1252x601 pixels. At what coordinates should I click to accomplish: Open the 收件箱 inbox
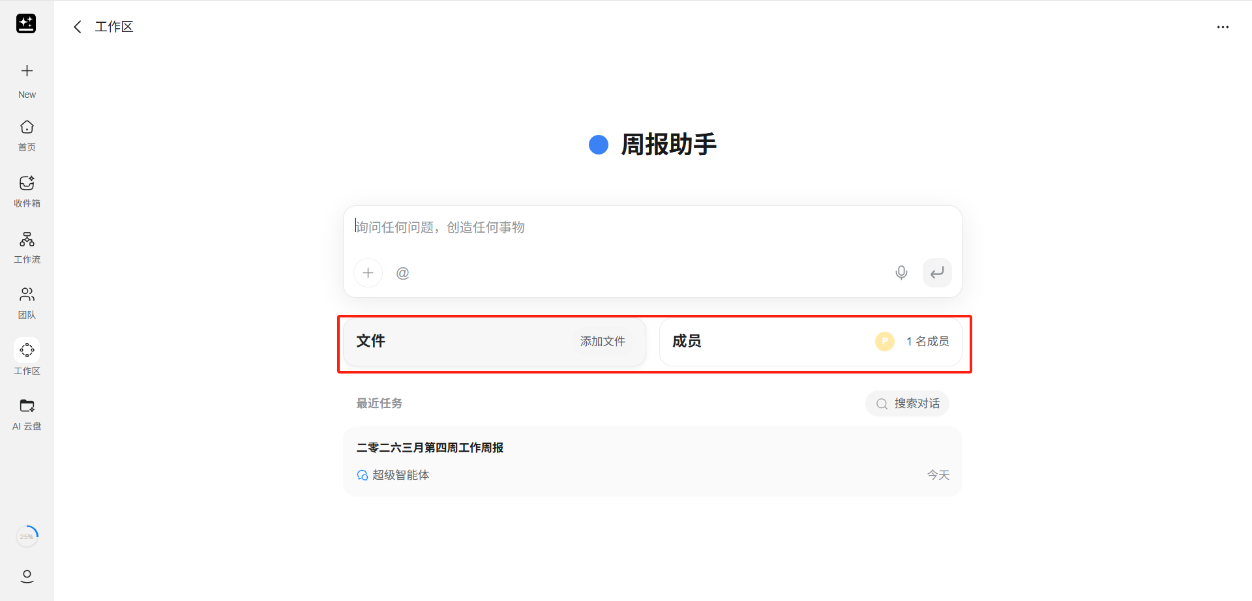(x=27, y=191)
